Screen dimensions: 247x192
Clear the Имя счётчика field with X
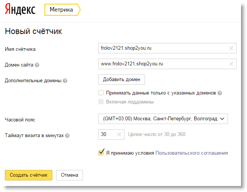pos(231,48)
